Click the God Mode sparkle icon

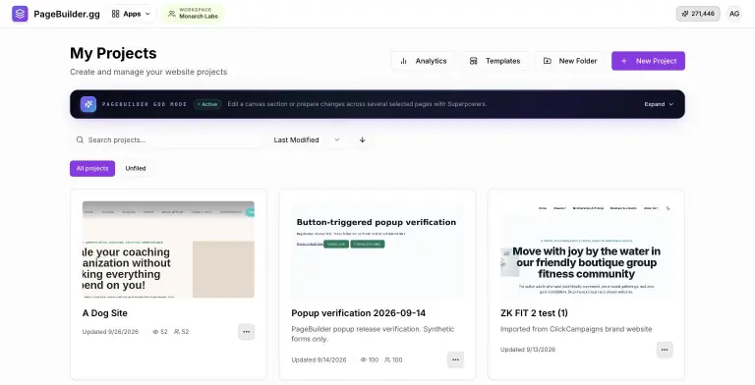pos(88,104)
